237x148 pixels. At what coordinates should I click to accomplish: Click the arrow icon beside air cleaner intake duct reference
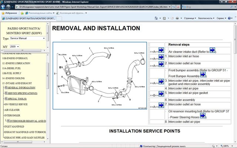(x=213, y=50)
